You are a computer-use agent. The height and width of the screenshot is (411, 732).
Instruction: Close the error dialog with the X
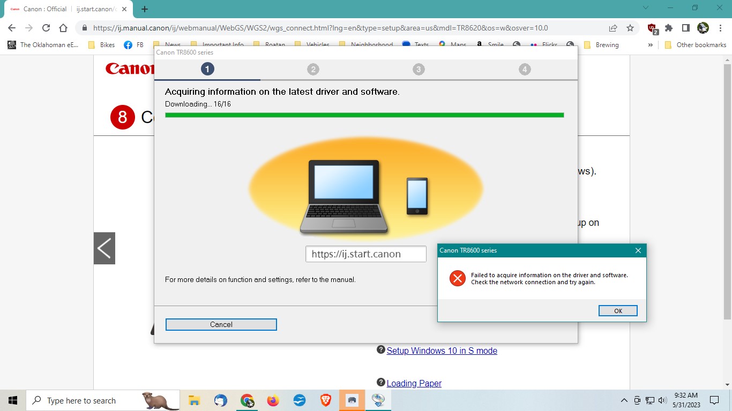pos(638,250)
